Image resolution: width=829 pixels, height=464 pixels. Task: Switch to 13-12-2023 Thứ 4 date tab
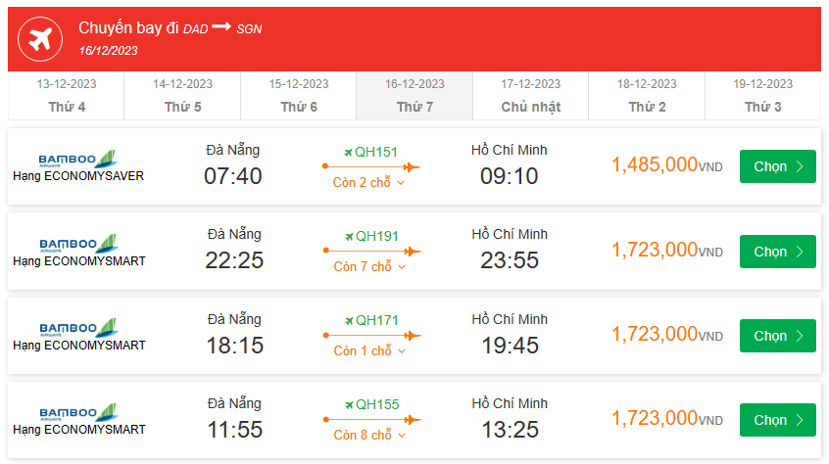pyautogui.click(x=67, y=96)
